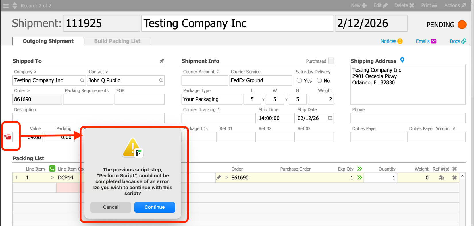The height and width of the screenshot is (226, 474).
Task: Click the orange PENDING status indicator
Action: [462, 25]
